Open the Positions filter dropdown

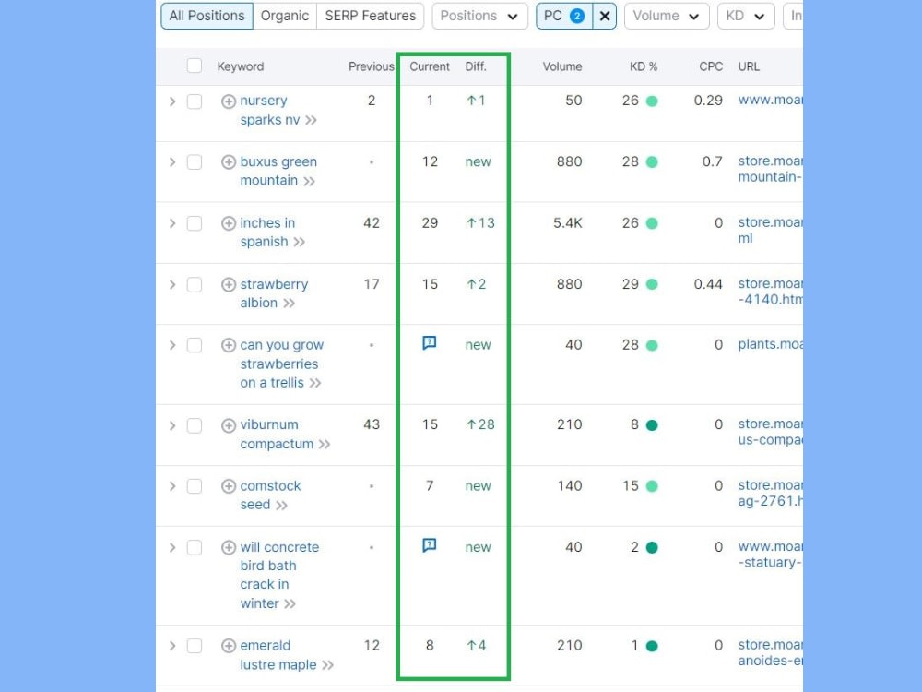(x=479, y=16)
